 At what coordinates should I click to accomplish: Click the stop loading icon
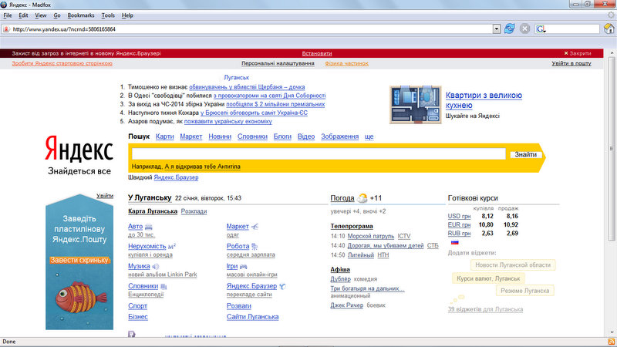pyautogui.click(x=524, y=29)
